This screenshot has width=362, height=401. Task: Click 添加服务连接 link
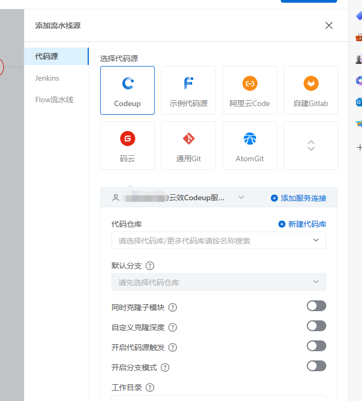pos(299,198)
